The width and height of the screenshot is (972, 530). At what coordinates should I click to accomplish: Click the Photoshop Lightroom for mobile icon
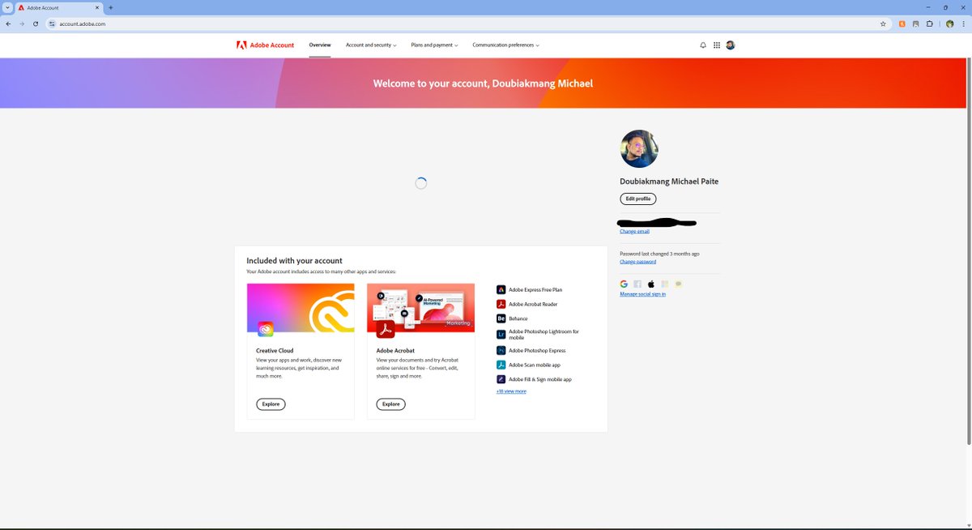pos(501,334)
